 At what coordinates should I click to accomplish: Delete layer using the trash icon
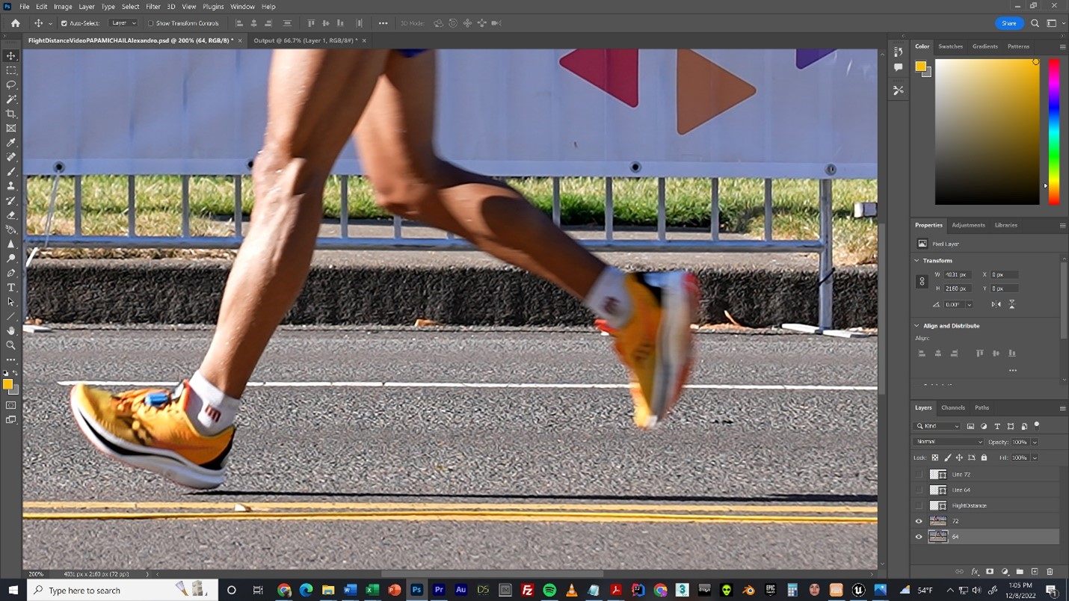coord(1050,572)
